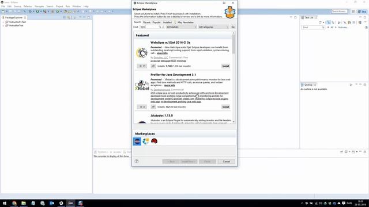The height and width of the screenshot is (207, 369).
Task: Select the Outline view tab
Action: click(x=308, y=85)
